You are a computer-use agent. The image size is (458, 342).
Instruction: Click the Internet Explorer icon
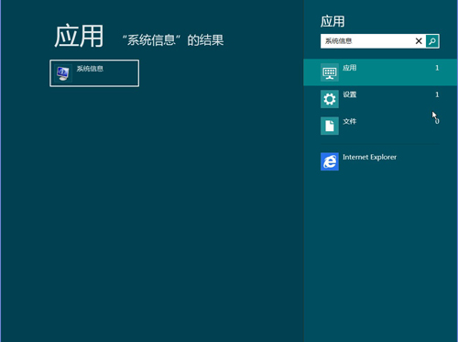tap(330, 161)
